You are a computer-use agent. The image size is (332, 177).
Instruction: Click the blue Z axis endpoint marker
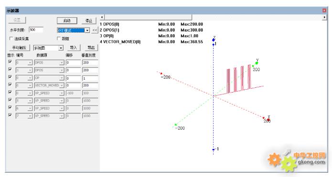point(214,40)
